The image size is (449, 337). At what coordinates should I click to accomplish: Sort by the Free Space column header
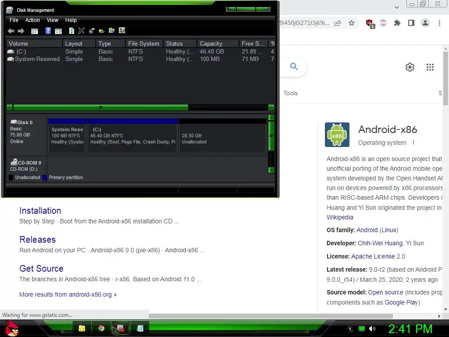254,43
